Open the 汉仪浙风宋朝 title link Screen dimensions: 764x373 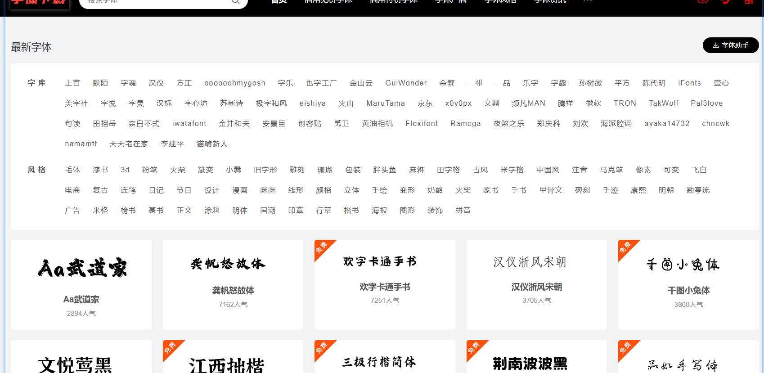536,287
